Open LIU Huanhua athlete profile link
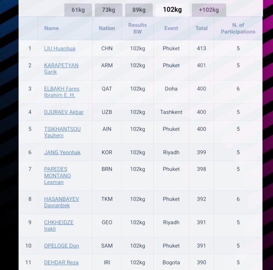Screen dimensions: 273x270 [x=60, y=49]
